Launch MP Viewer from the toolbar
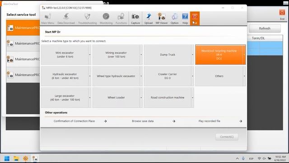The width and height of the screenshot is (289, 163). (x=162, y=19)
